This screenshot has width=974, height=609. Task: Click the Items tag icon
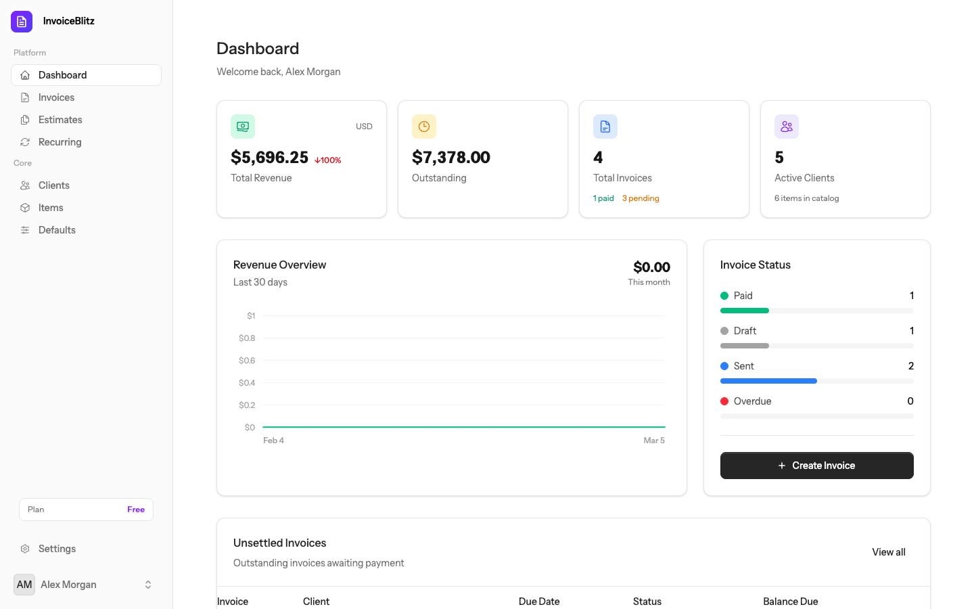pyautogui.click(x=26, y=207)
